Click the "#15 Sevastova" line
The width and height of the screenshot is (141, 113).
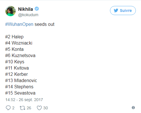point(20,93)
